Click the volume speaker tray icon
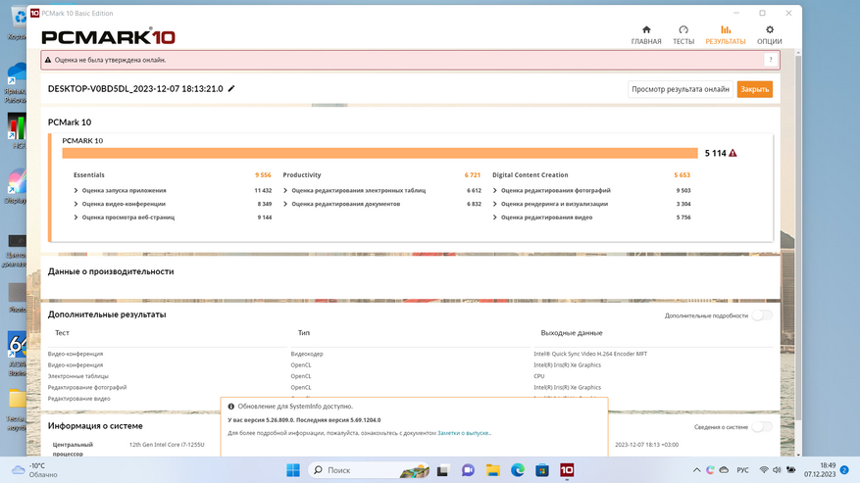Image resolution: width=860 pixels, height=483 pixels. (777, 470)
